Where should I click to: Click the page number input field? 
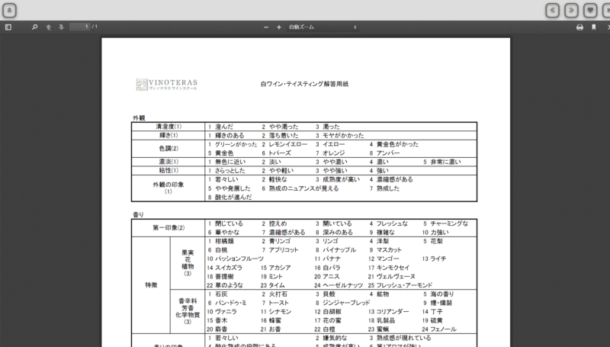(80, 27)
